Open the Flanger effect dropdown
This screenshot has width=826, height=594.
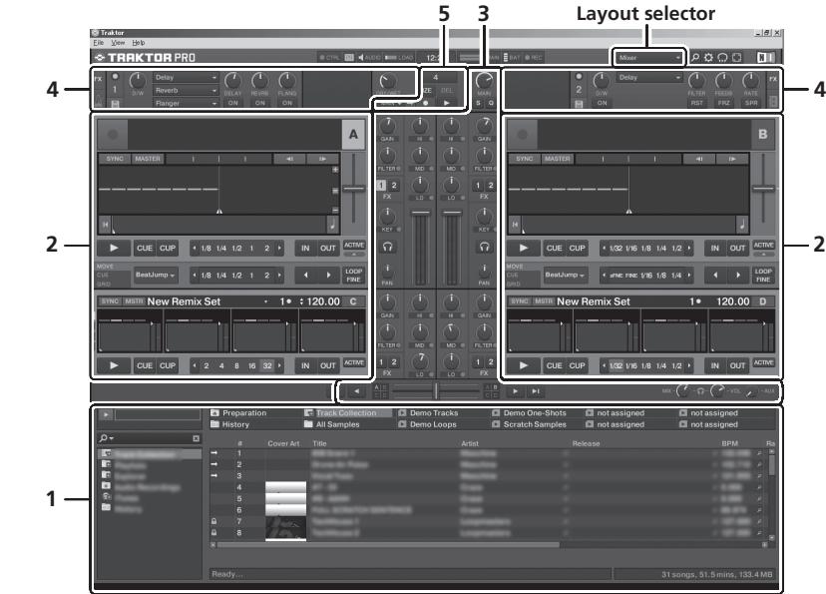click(186, 103)
